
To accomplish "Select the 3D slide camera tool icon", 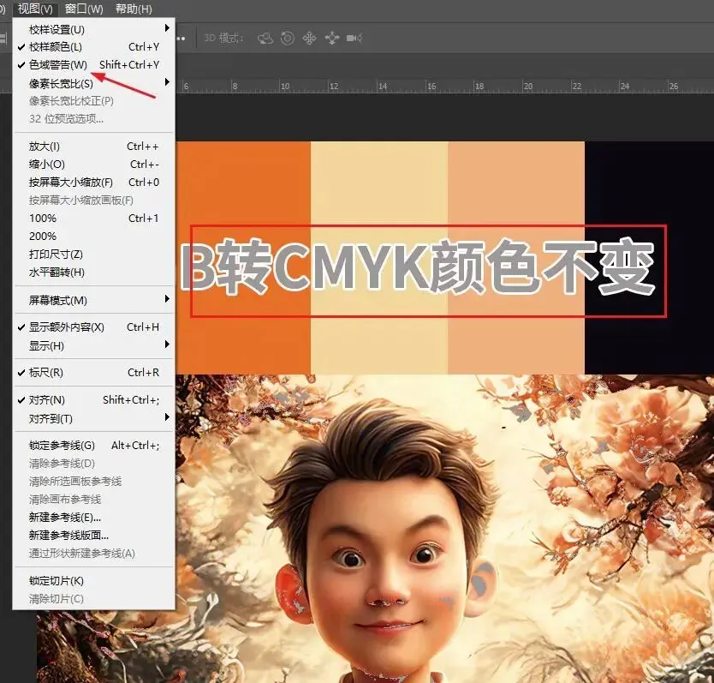I will pyautogui.click(x=332, y=37).
